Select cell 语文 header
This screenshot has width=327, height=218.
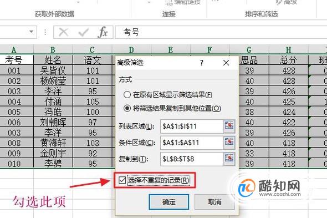93,60
